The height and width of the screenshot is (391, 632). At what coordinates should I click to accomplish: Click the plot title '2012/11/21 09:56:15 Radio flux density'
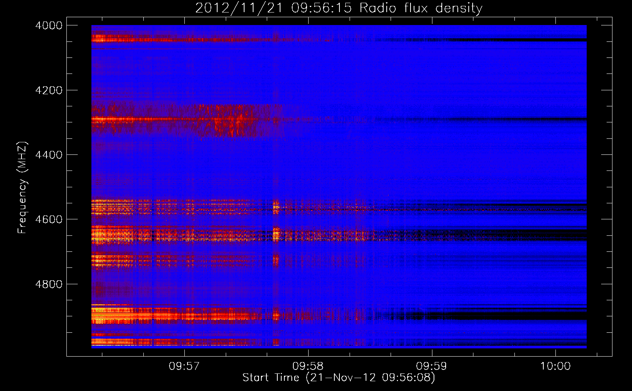pyautogui.click(x=339, y=8)
